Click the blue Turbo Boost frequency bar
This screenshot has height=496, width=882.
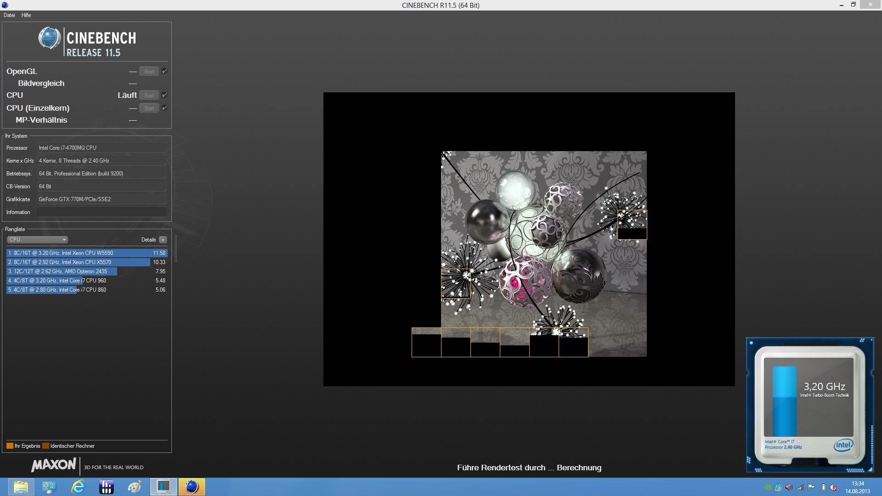[784, 400]
